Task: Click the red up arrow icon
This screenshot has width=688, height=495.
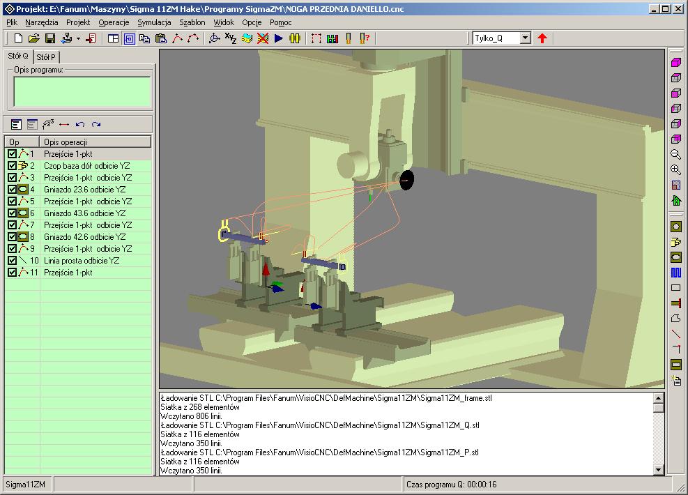Action: [x=542, y=38]
